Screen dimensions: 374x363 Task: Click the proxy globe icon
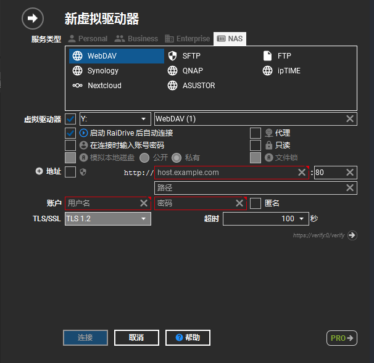(x=269, y=133)
